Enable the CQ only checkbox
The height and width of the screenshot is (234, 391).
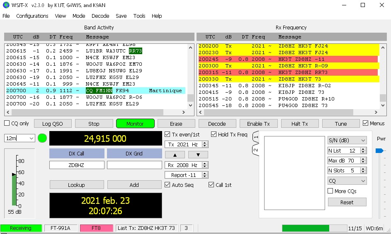click(x=7, y=123)
